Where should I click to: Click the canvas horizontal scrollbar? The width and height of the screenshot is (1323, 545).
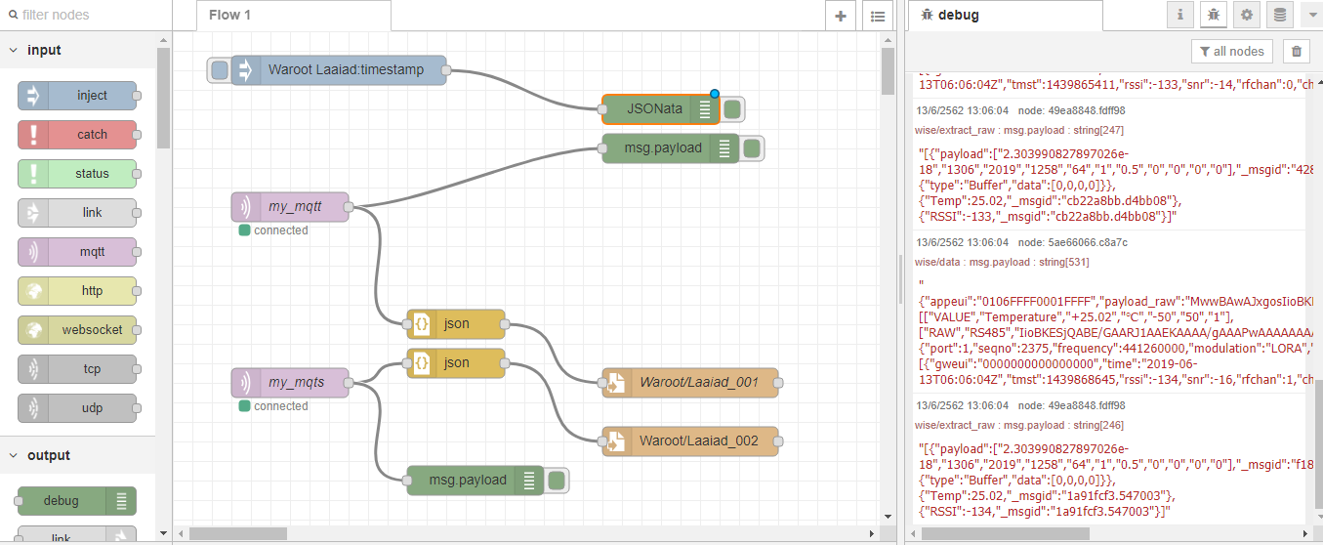(238, 533)
